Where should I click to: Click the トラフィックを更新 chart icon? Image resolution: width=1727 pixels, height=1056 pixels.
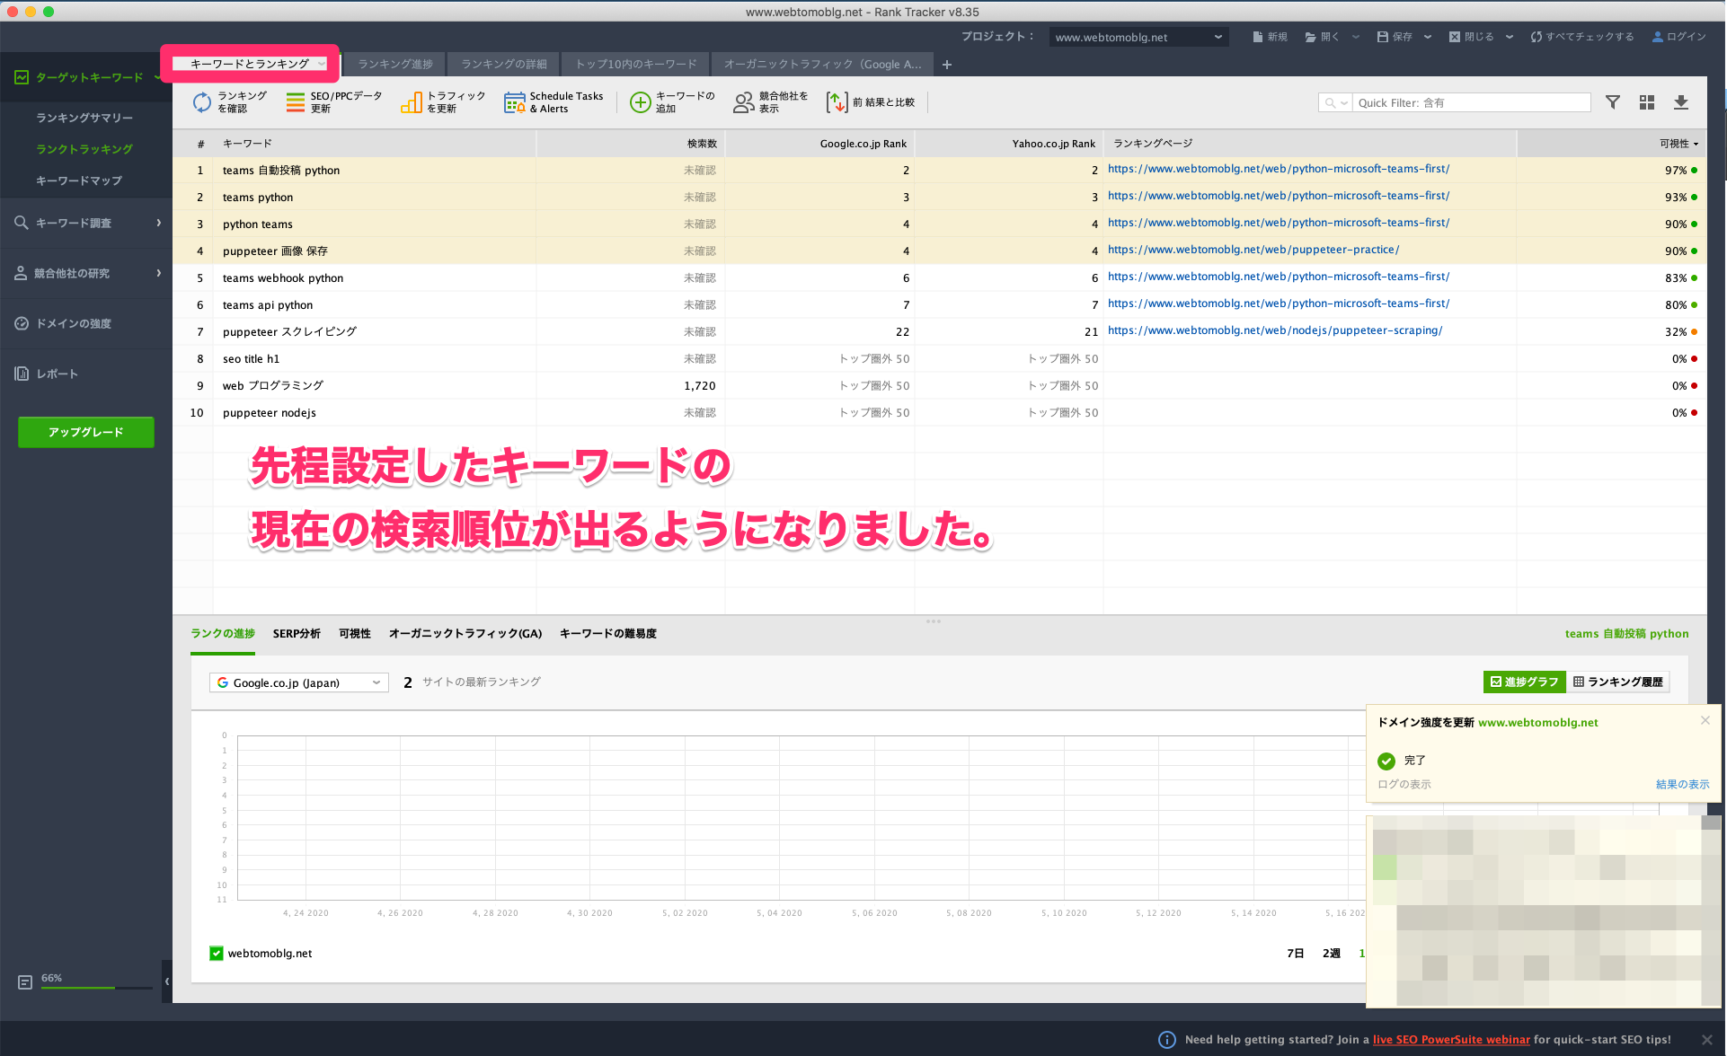(412, 102)
